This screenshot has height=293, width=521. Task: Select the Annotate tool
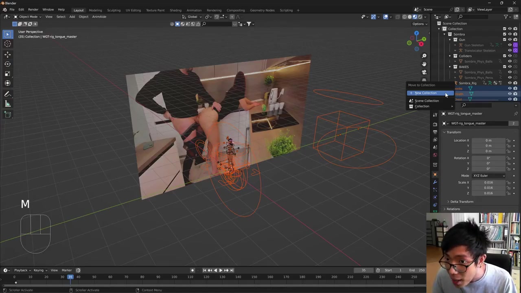(x=7, y=94)
